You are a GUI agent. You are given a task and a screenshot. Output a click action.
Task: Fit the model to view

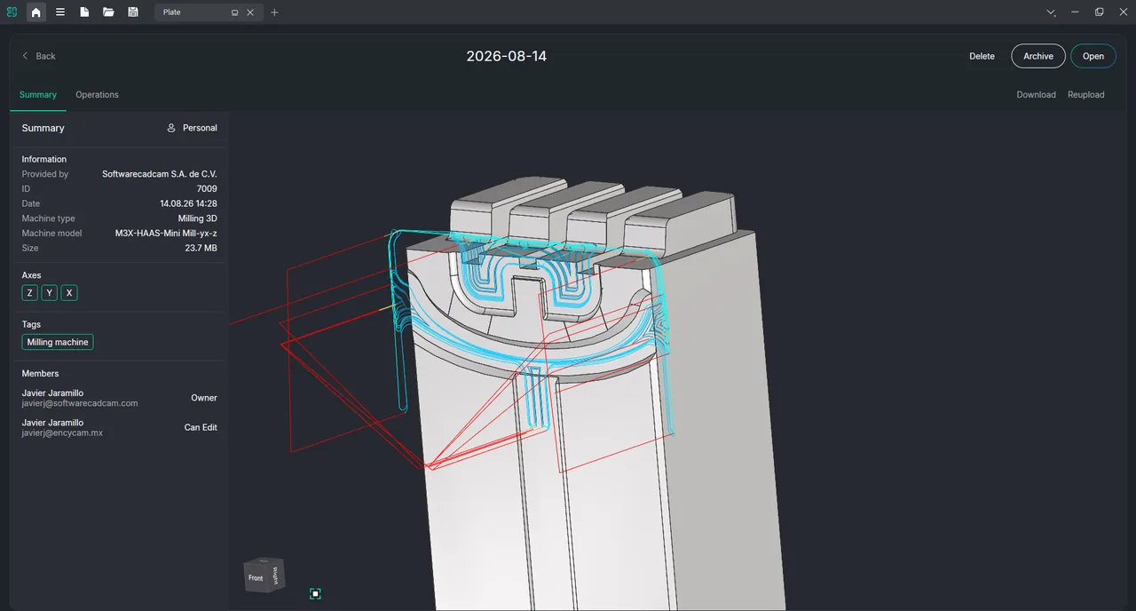pyautogui.click(x=315, y=593)
